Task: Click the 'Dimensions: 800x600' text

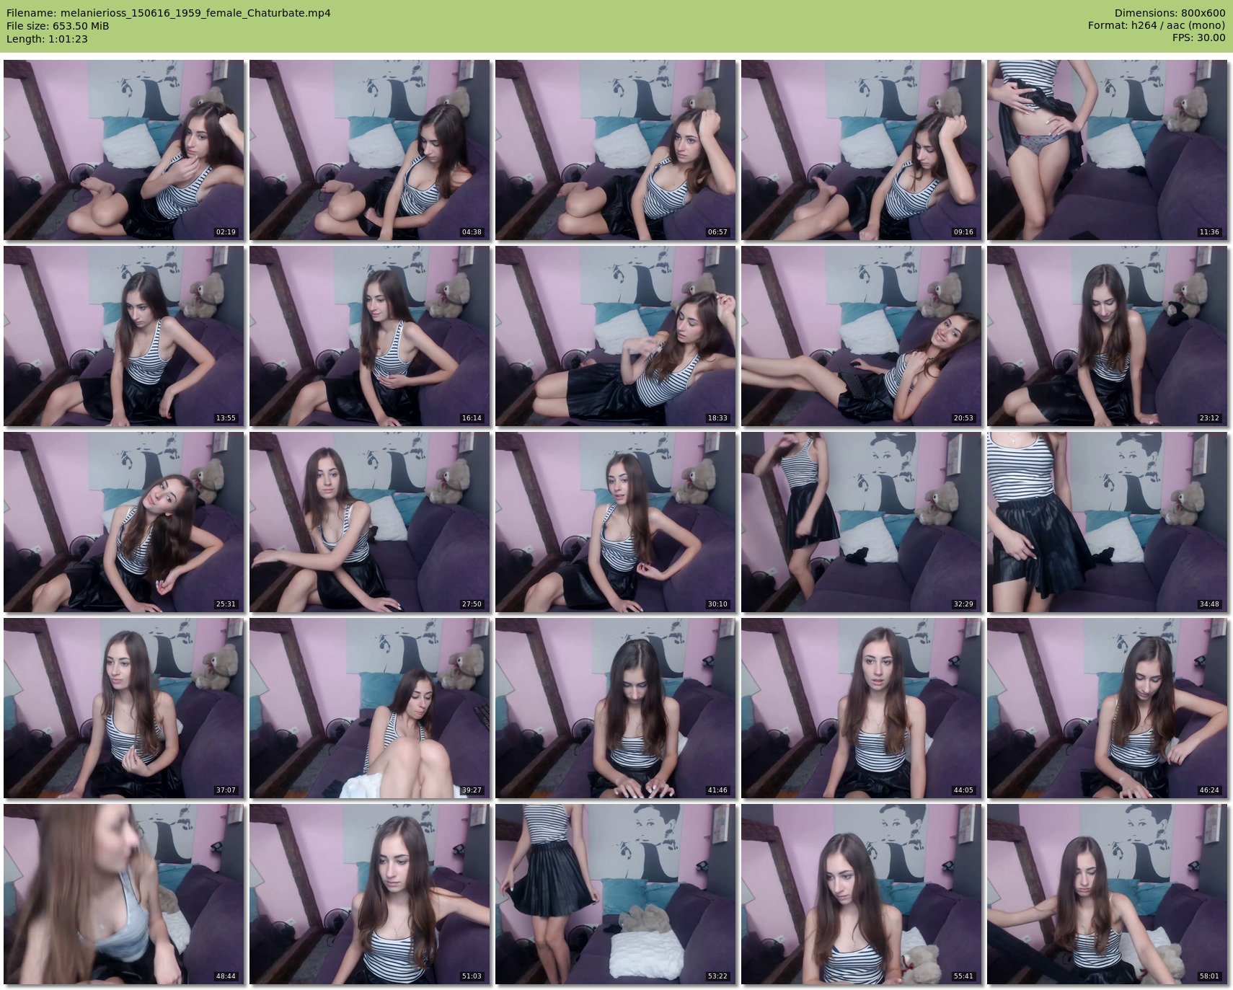Action: [x=1170, y=13]
